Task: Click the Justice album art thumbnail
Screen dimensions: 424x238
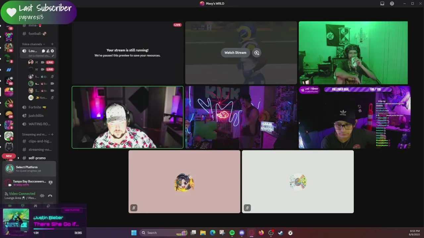Action: point(16,221)
